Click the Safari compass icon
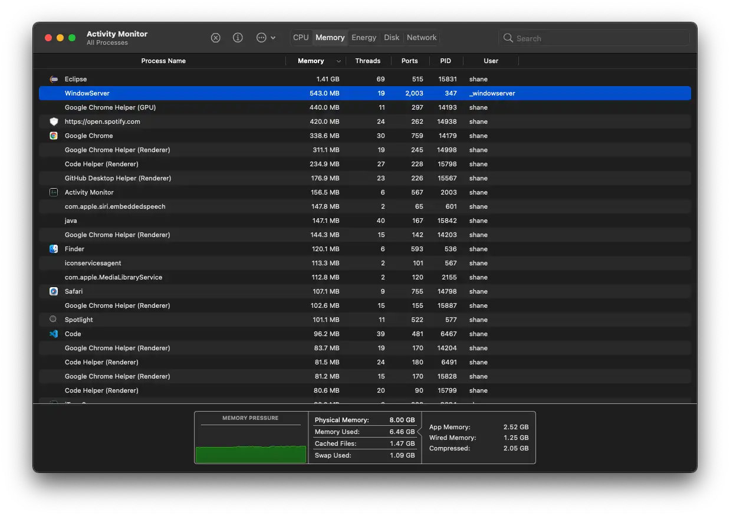Viewport: 730px width, 516px height. (54, 291)
